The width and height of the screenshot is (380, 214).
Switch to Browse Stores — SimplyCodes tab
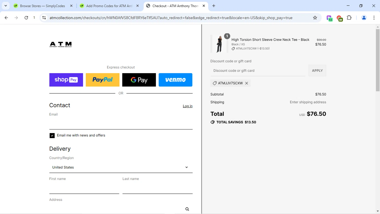click(42, 6)
